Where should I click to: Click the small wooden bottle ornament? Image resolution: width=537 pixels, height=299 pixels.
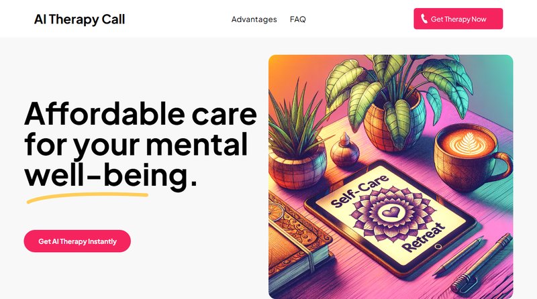(x=345, y=152)
